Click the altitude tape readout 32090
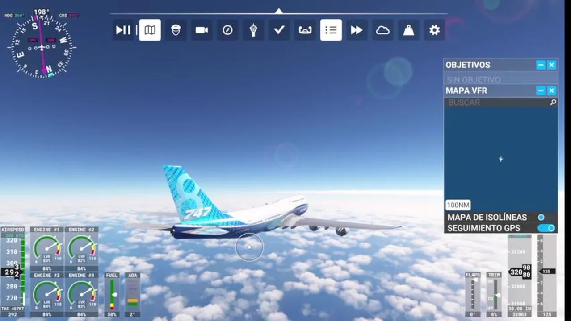 (x=520, y=272)
